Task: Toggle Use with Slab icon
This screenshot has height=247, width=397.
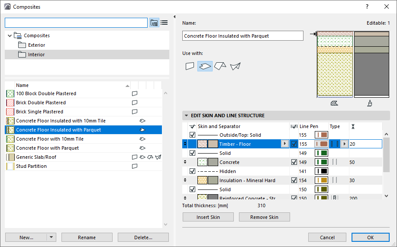Action: pyautogui.click(x=205, y=66)
